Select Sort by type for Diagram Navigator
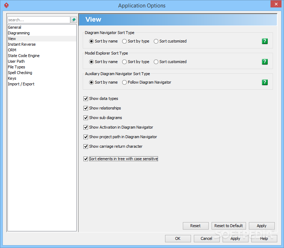Image resolution: width=284 pixels, height=248 pixels. pos(136,41)
